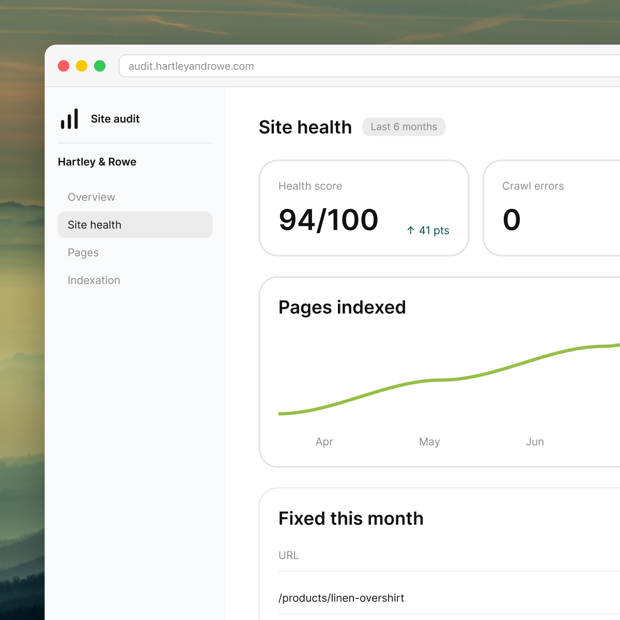620x620 pixels.
Task: Click the green up arrow beside 41 pts
Action: tap(411, 230)
